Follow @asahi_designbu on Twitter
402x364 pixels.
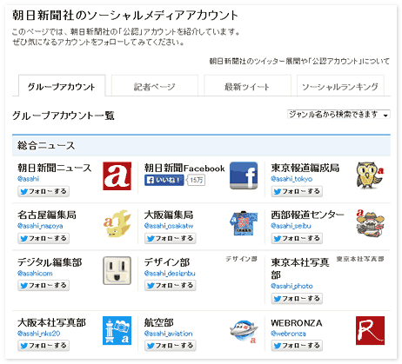(171, 285)
